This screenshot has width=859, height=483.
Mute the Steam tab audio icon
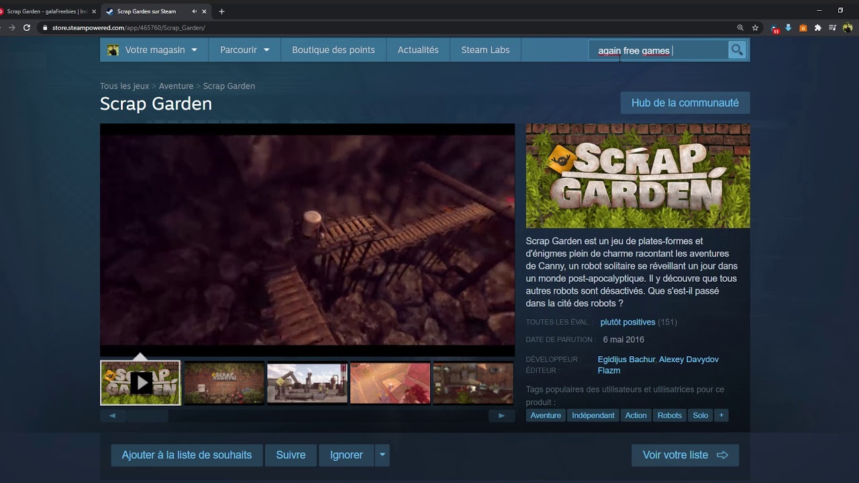194,11
